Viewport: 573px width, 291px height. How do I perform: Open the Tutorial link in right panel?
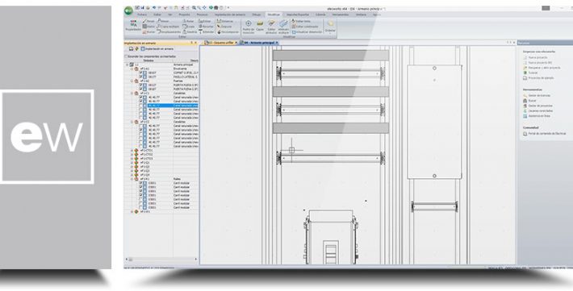pos(533,73)
